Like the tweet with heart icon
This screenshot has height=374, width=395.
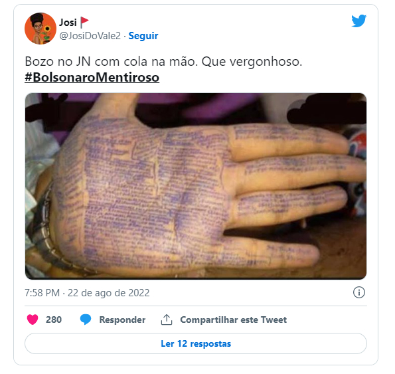33,320
